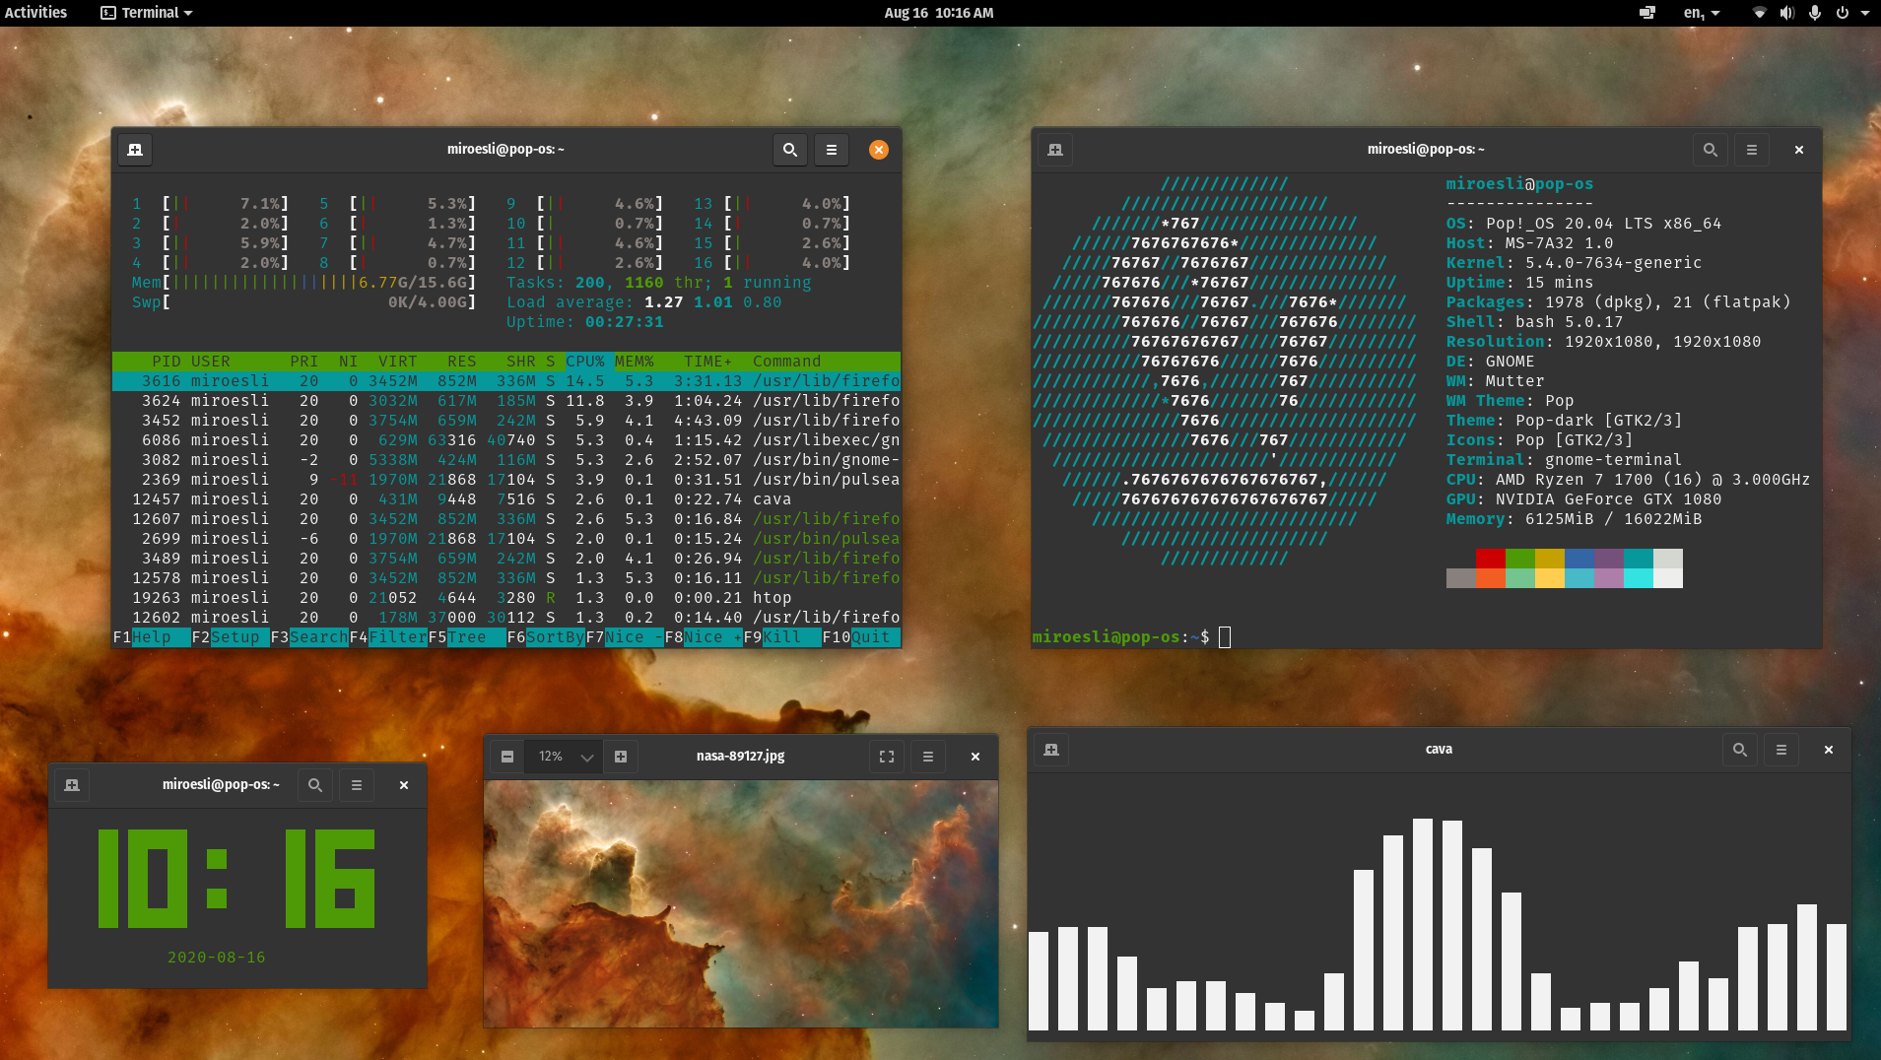This screenshot has width=1881, height=1060.
Task: Click the Wi-Fi icon in top bar
Action: click(1760, 13)
